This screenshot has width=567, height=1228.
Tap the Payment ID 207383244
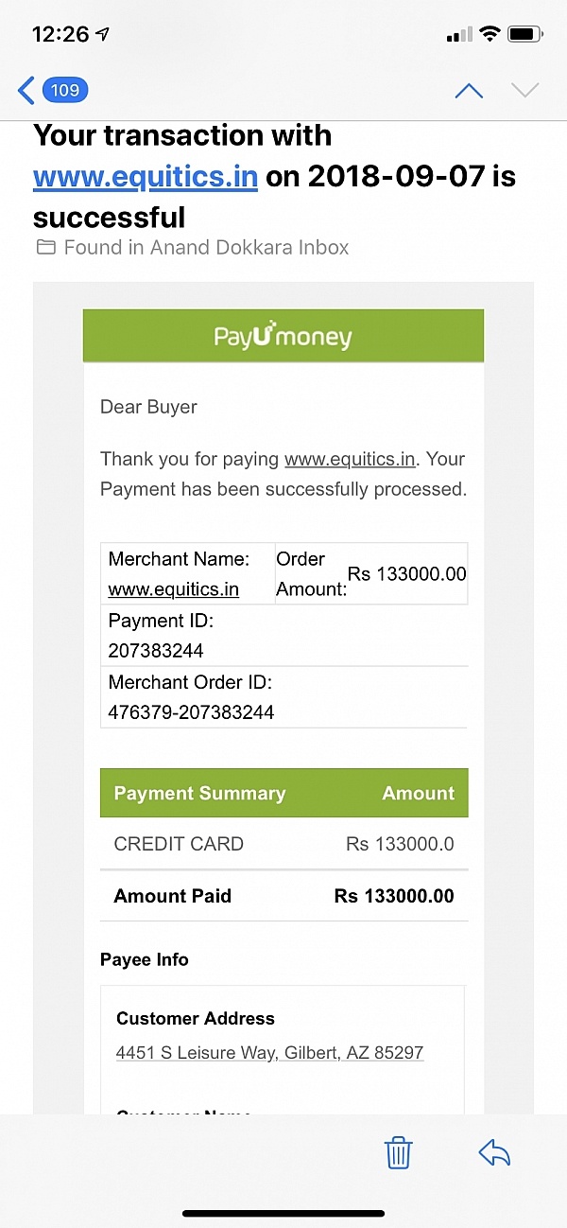pyautogui.click(x=156, y=651)
